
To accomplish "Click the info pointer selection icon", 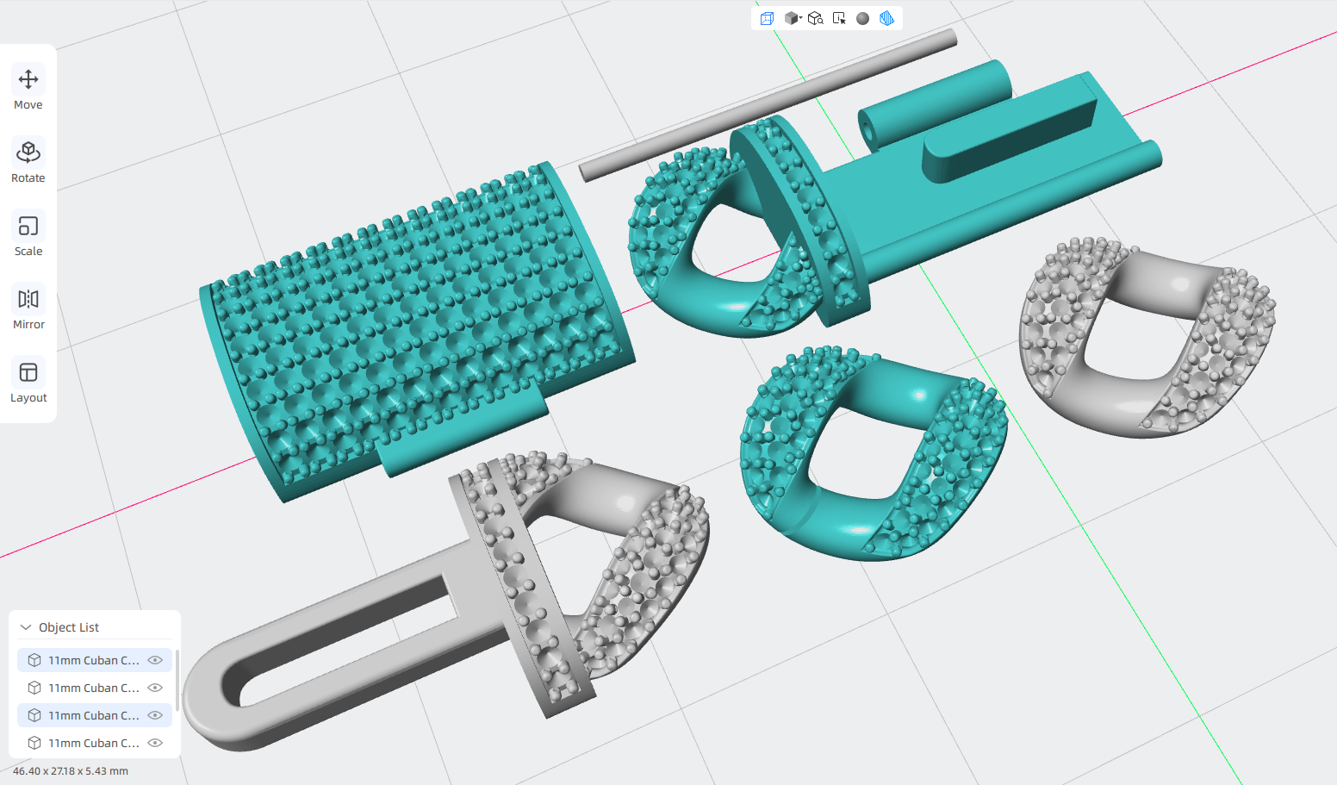I will (839, 18).
